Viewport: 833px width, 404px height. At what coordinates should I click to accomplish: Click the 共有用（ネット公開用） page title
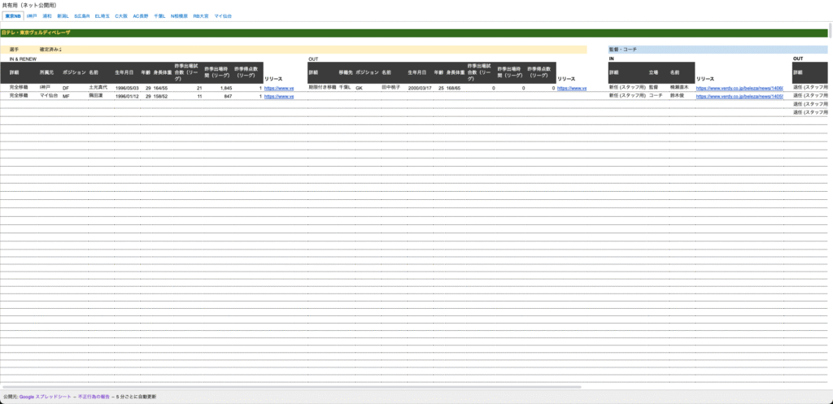point(29,5)
